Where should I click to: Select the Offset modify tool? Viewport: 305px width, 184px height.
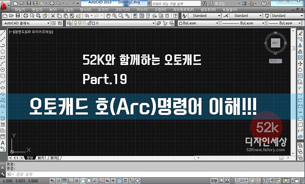[301, 52]
